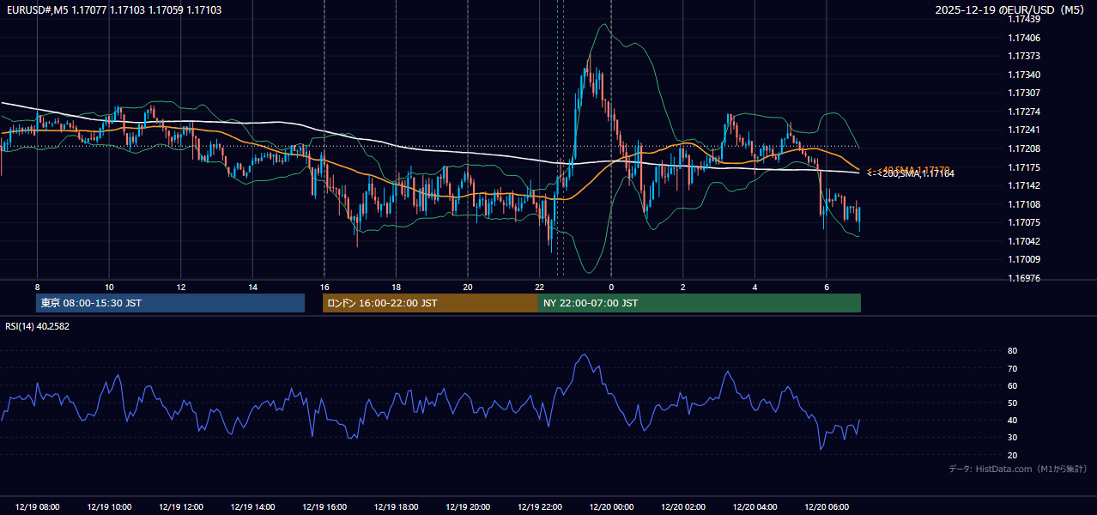Open the HistData.com data credit text
Image resolution: width=1097 pixels, height=515 pixels.
pyautogui.click(x=1018, y=469)
